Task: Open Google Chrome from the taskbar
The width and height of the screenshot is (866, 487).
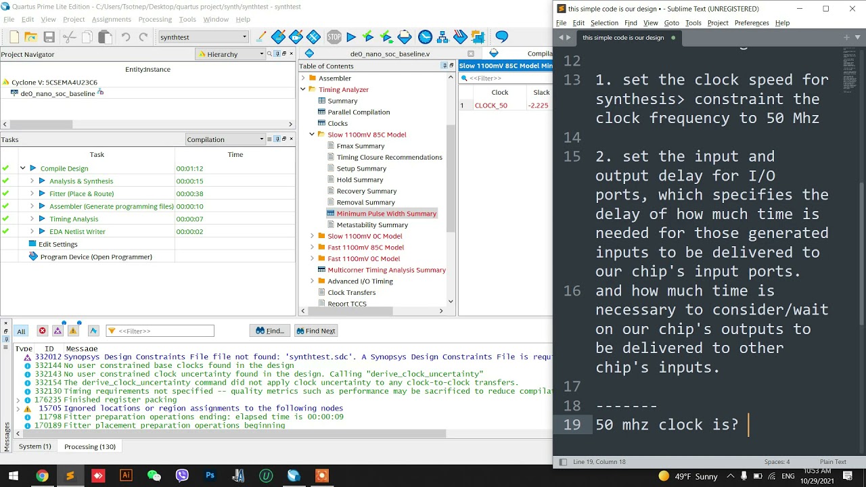Action: (42, 476)
